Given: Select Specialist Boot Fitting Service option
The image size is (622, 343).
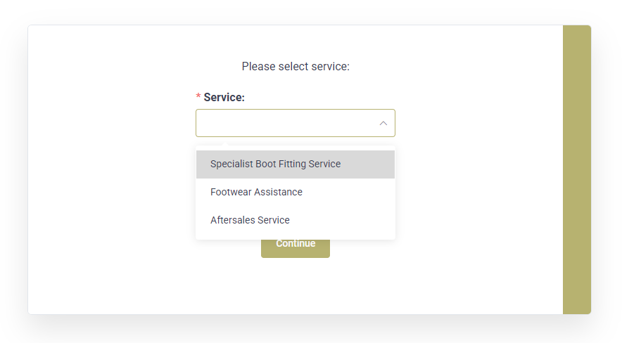Looking at the screenshot, I should pyautogui.click(x=296, y=164).
